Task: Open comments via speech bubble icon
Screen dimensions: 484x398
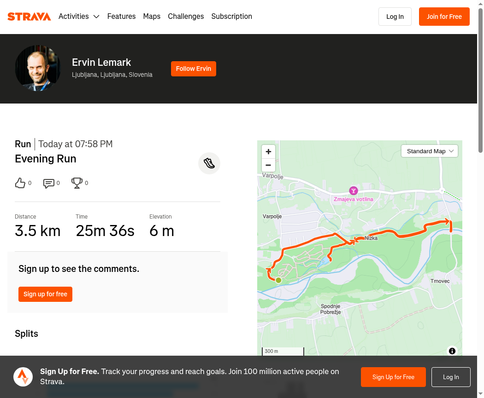Action: [49, 183]
